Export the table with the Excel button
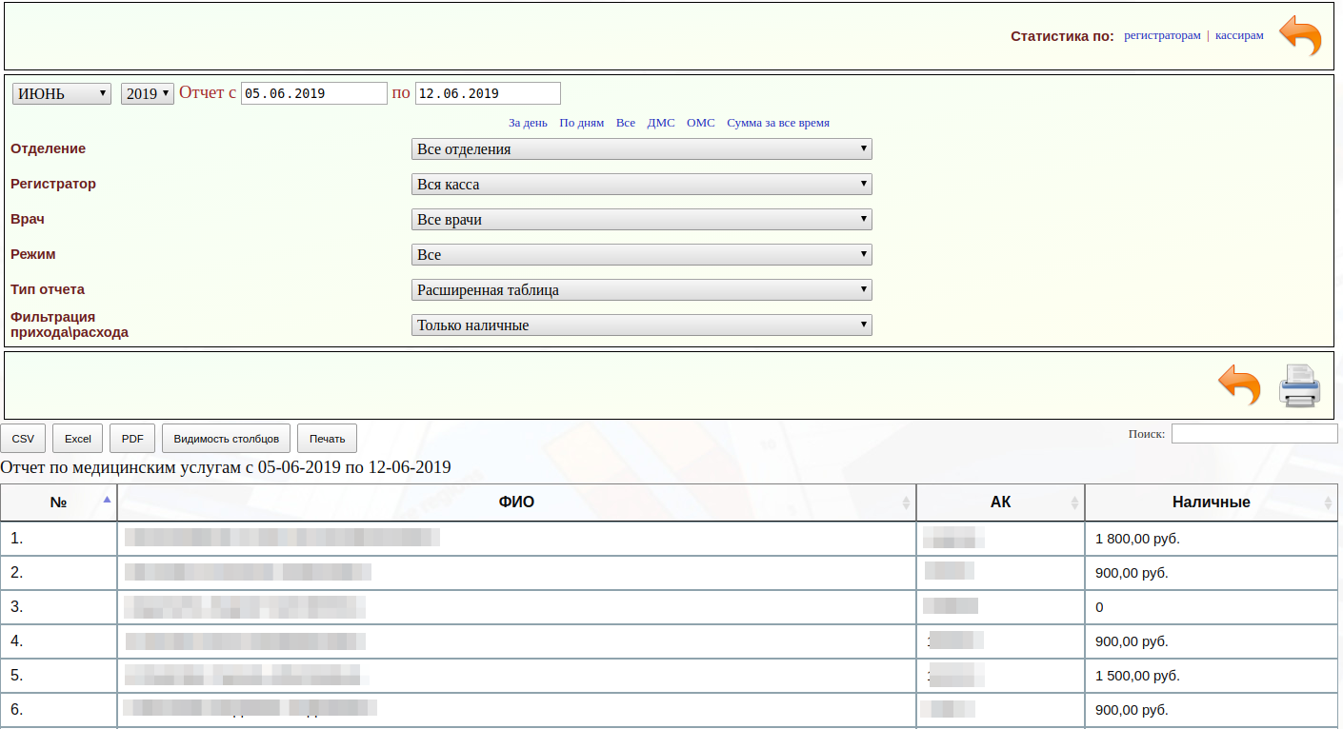1343x729 pixels. coord(78,439)
